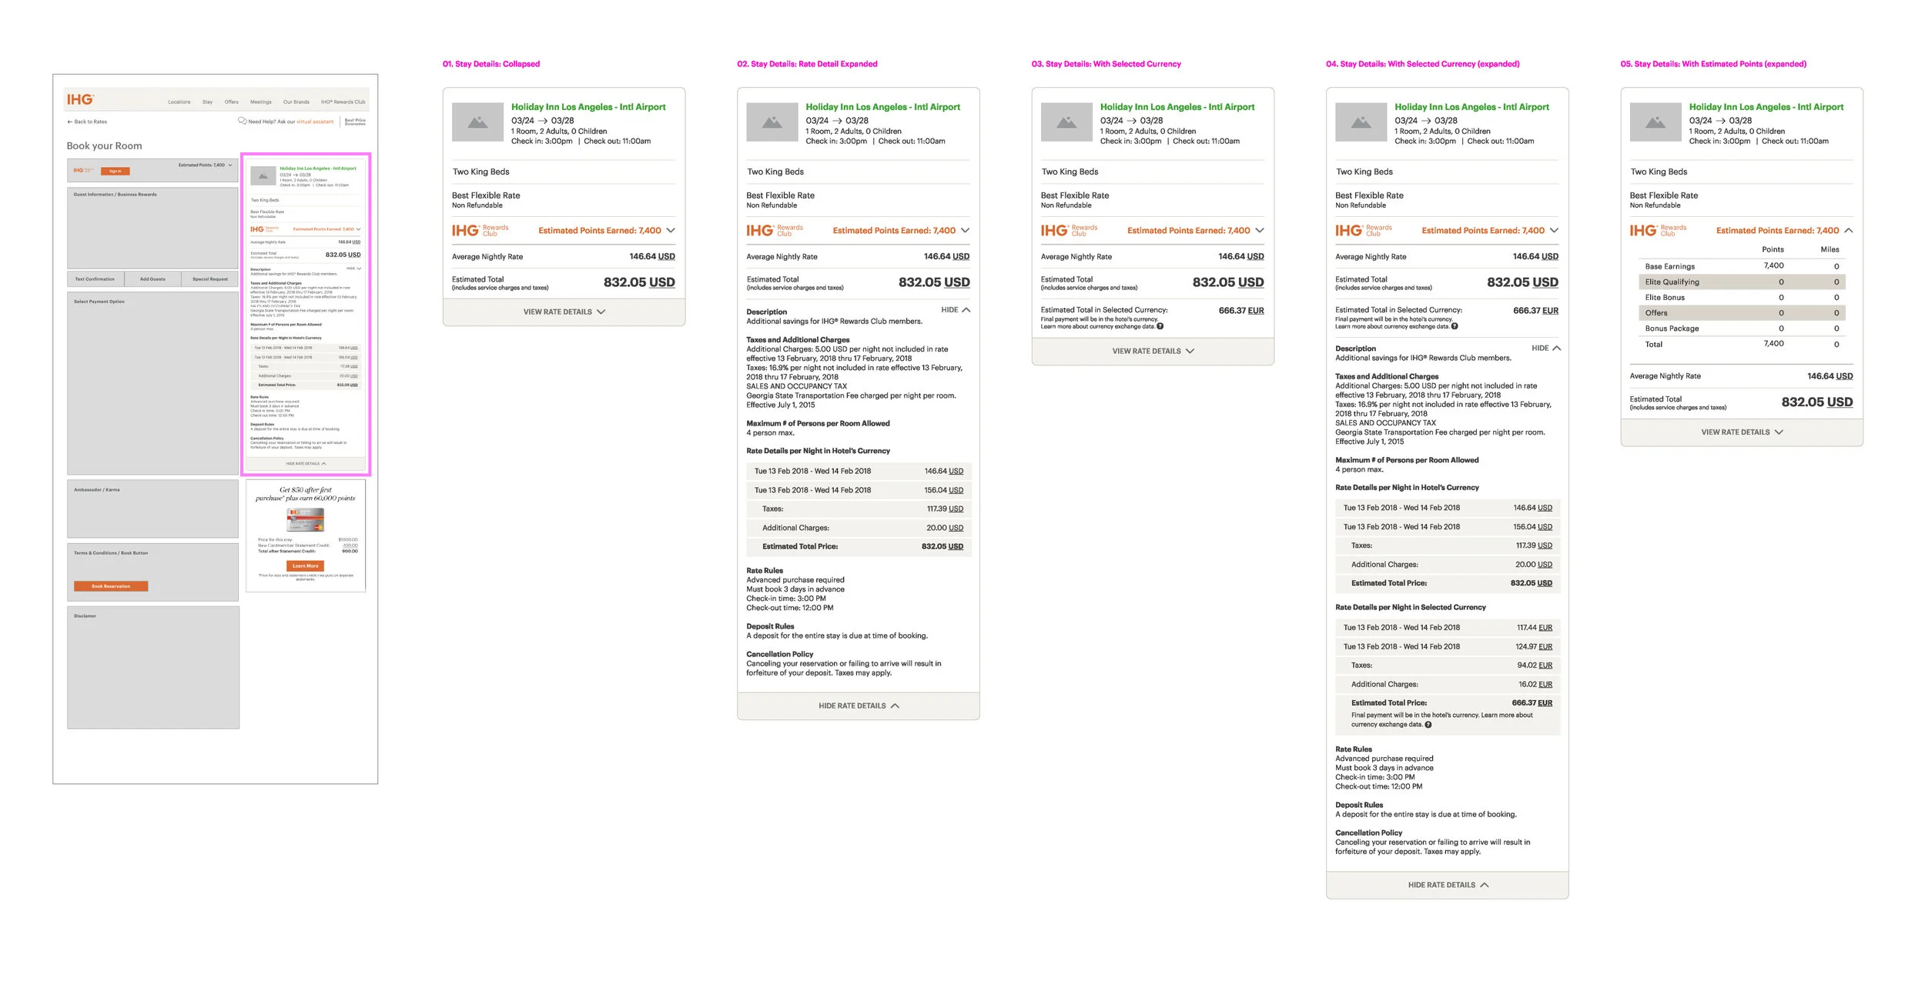1925x984 pixels.
Task: Open the Meetings menu item
Action: (x=261, y=101)
